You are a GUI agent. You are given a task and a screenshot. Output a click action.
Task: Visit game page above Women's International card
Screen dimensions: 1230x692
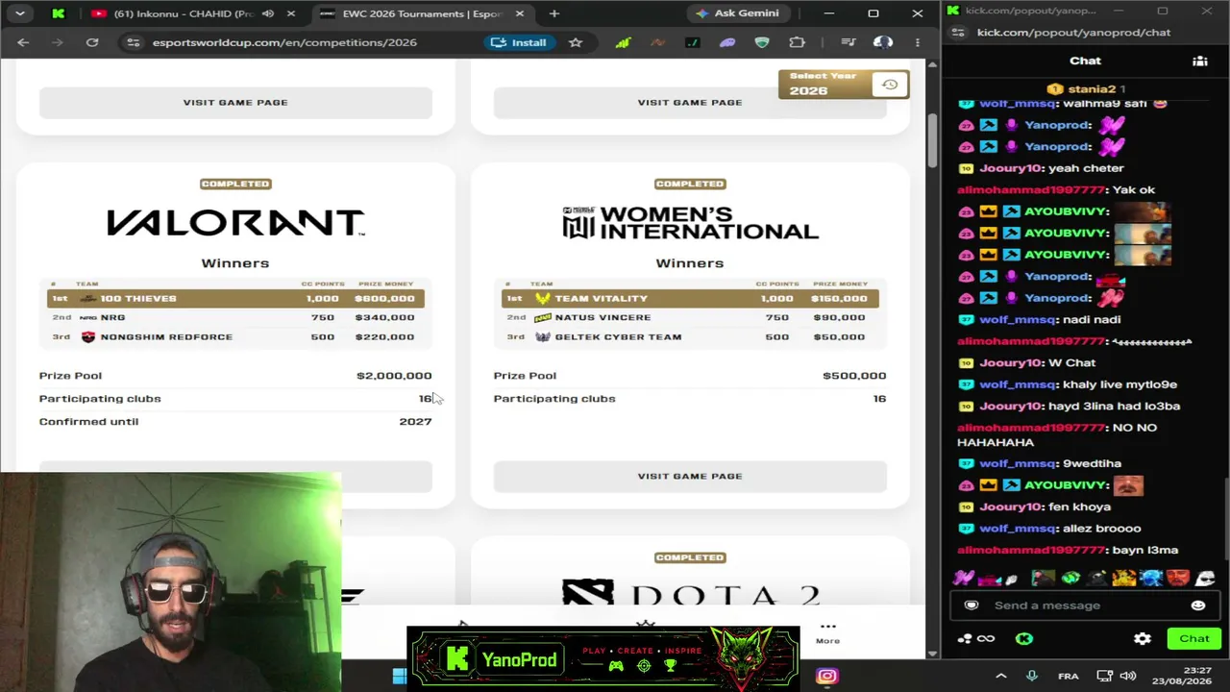point(690,102)
